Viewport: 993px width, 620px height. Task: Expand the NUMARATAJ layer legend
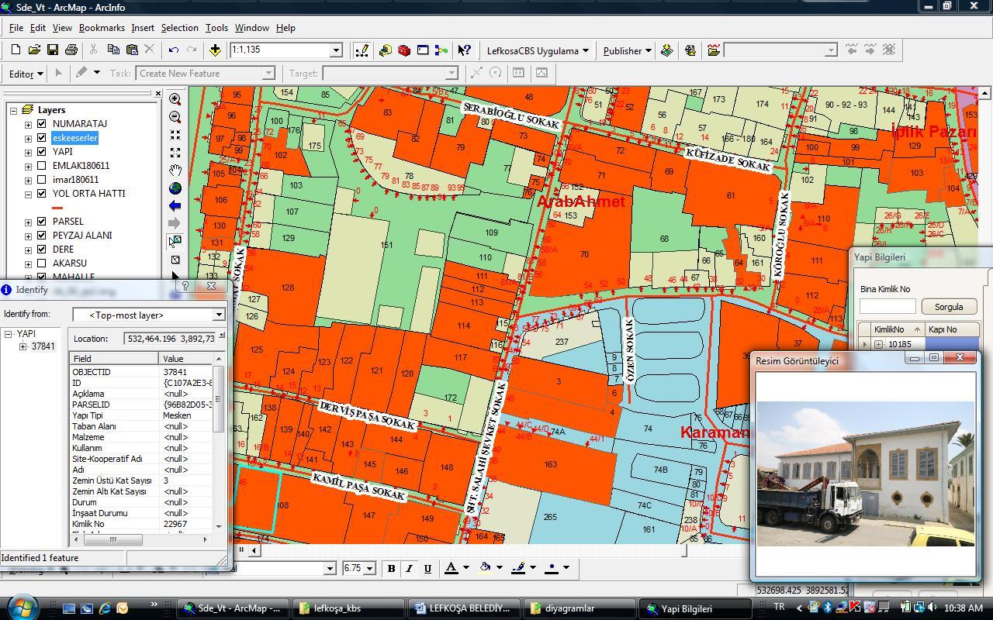(29, 124)
